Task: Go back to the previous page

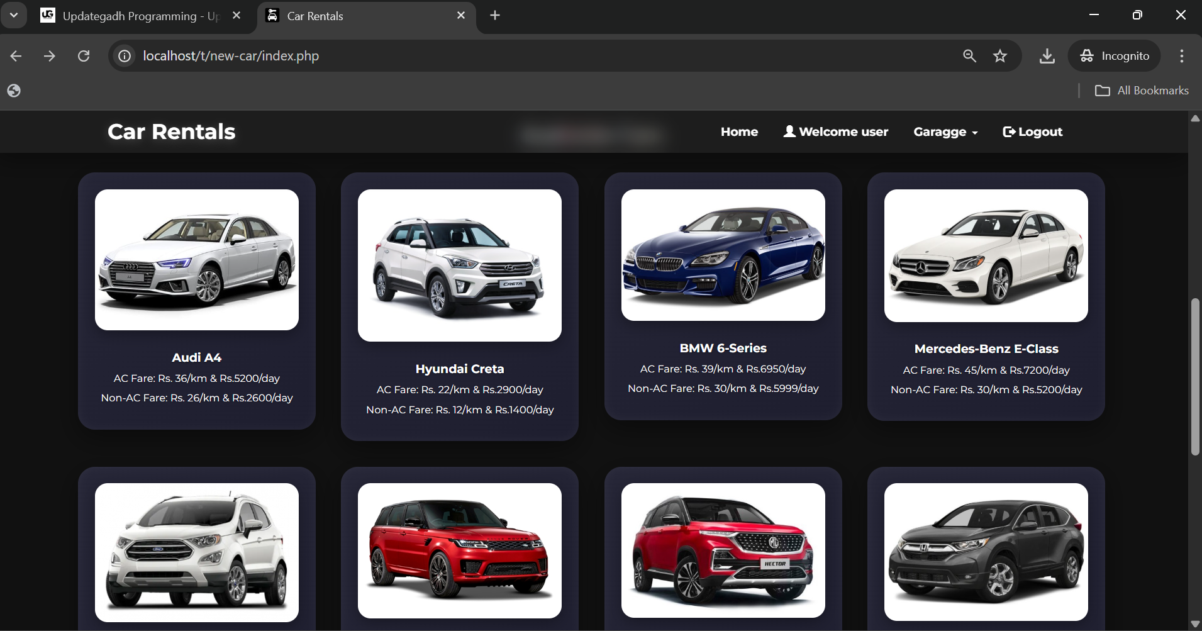Action: [16, 56]
